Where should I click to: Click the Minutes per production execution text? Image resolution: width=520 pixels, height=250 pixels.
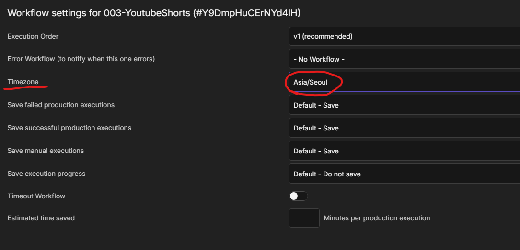(377, 218)
